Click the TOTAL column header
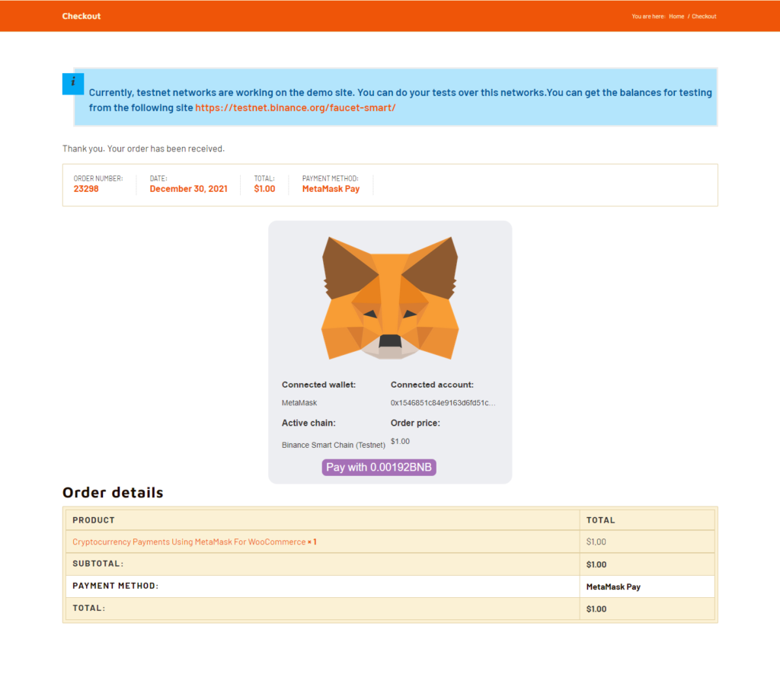This screenshot has width=780, height=684. (600, 519)
